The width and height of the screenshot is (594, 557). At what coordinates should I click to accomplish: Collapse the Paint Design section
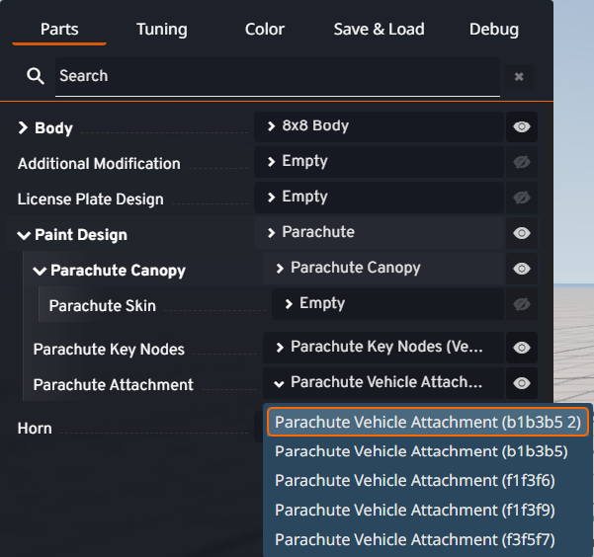(23, 235)
